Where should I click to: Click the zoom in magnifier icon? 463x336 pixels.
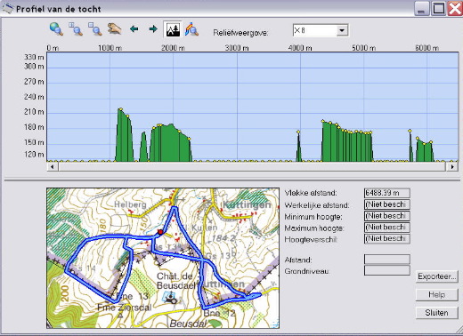pyautogui.click(x=76, y=29)
